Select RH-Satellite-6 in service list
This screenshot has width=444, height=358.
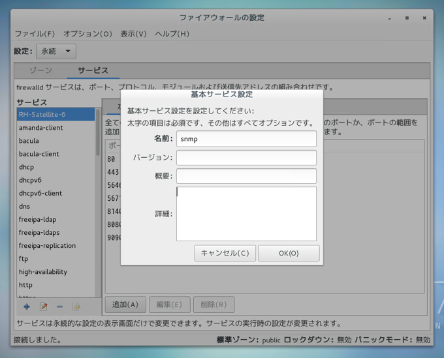point(55,115)
